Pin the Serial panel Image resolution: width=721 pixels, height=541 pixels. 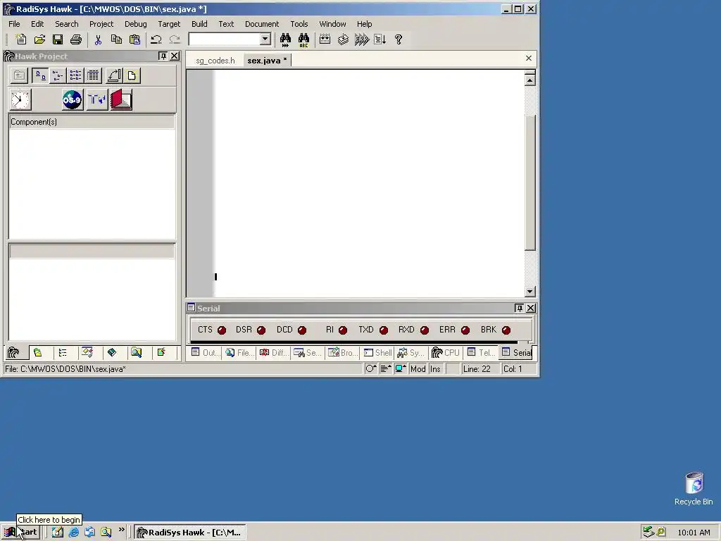[519, 308]
